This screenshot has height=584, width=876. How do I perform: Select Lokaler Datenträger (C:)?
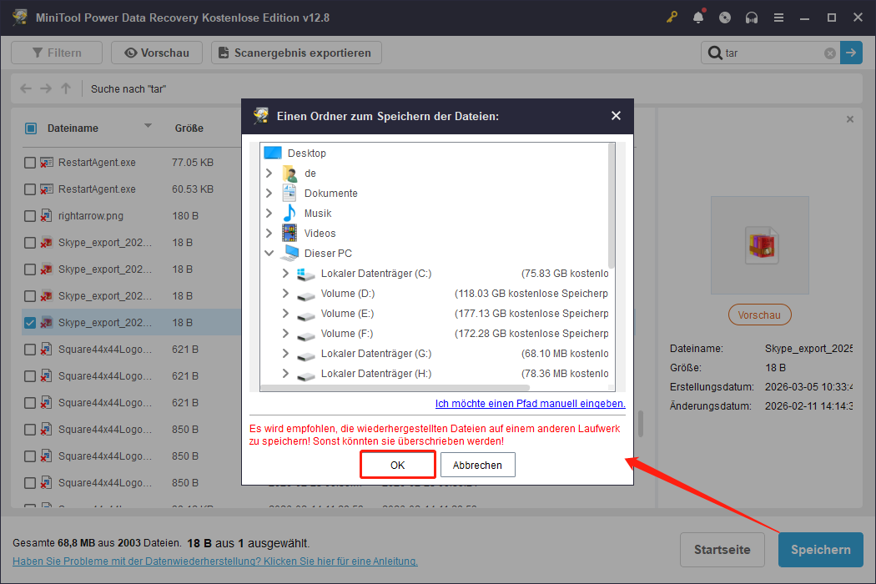[x=376, y=274]
